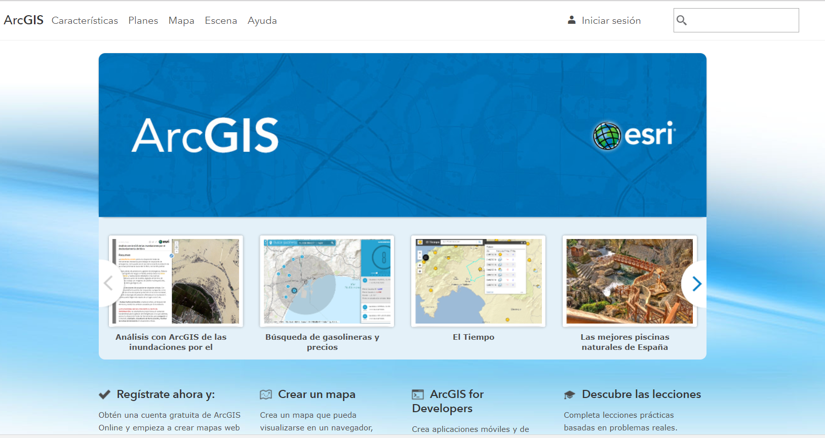Click the user silhouette icon beside Iniciar sesión
The width and height of the screenshot is (825, 438).
click(572, 20)
